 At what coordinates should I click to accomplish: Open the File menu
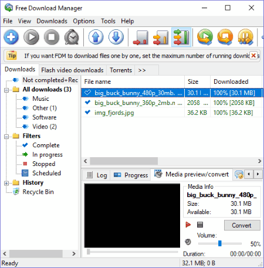(x=8, y=21)
